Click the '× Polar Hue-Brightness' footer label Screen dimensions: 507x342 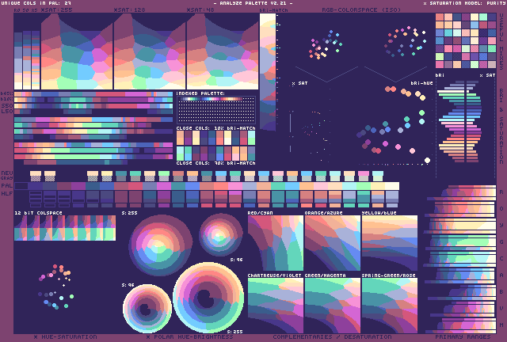(x=189, y=336)
